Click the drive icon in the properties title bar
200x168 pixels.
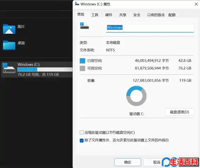pos(77,4)
